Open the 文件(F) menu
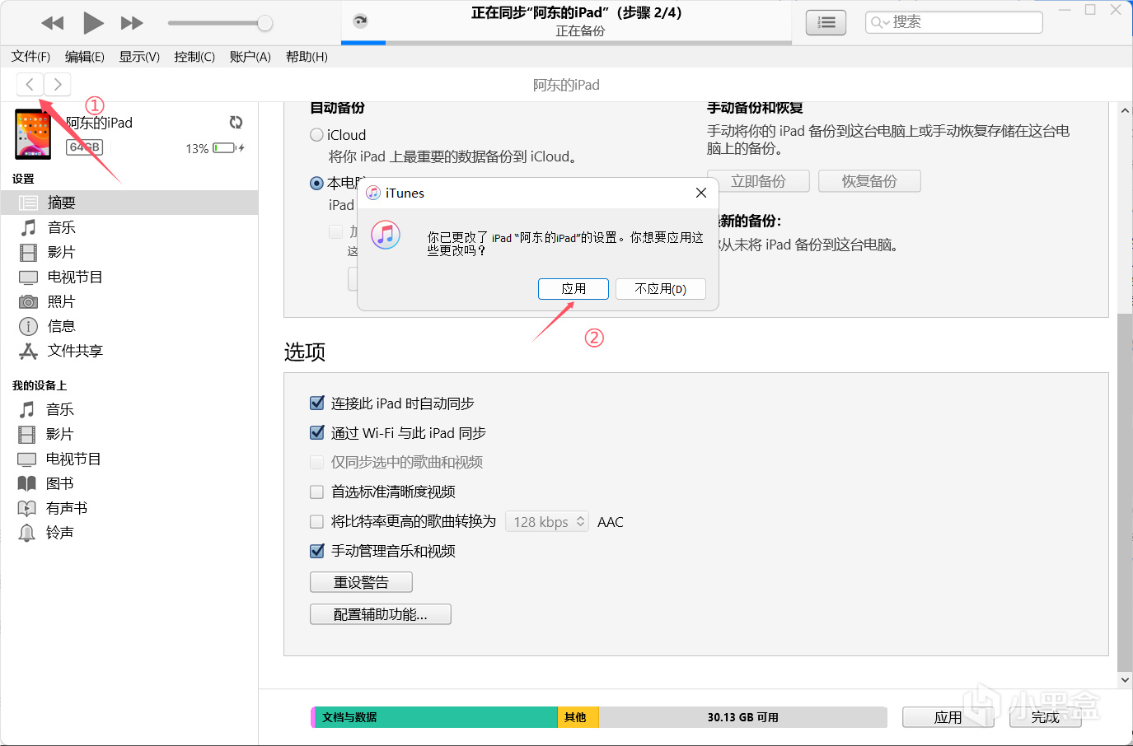Screen dimensions: 1133x746 (x=30, y=57)
